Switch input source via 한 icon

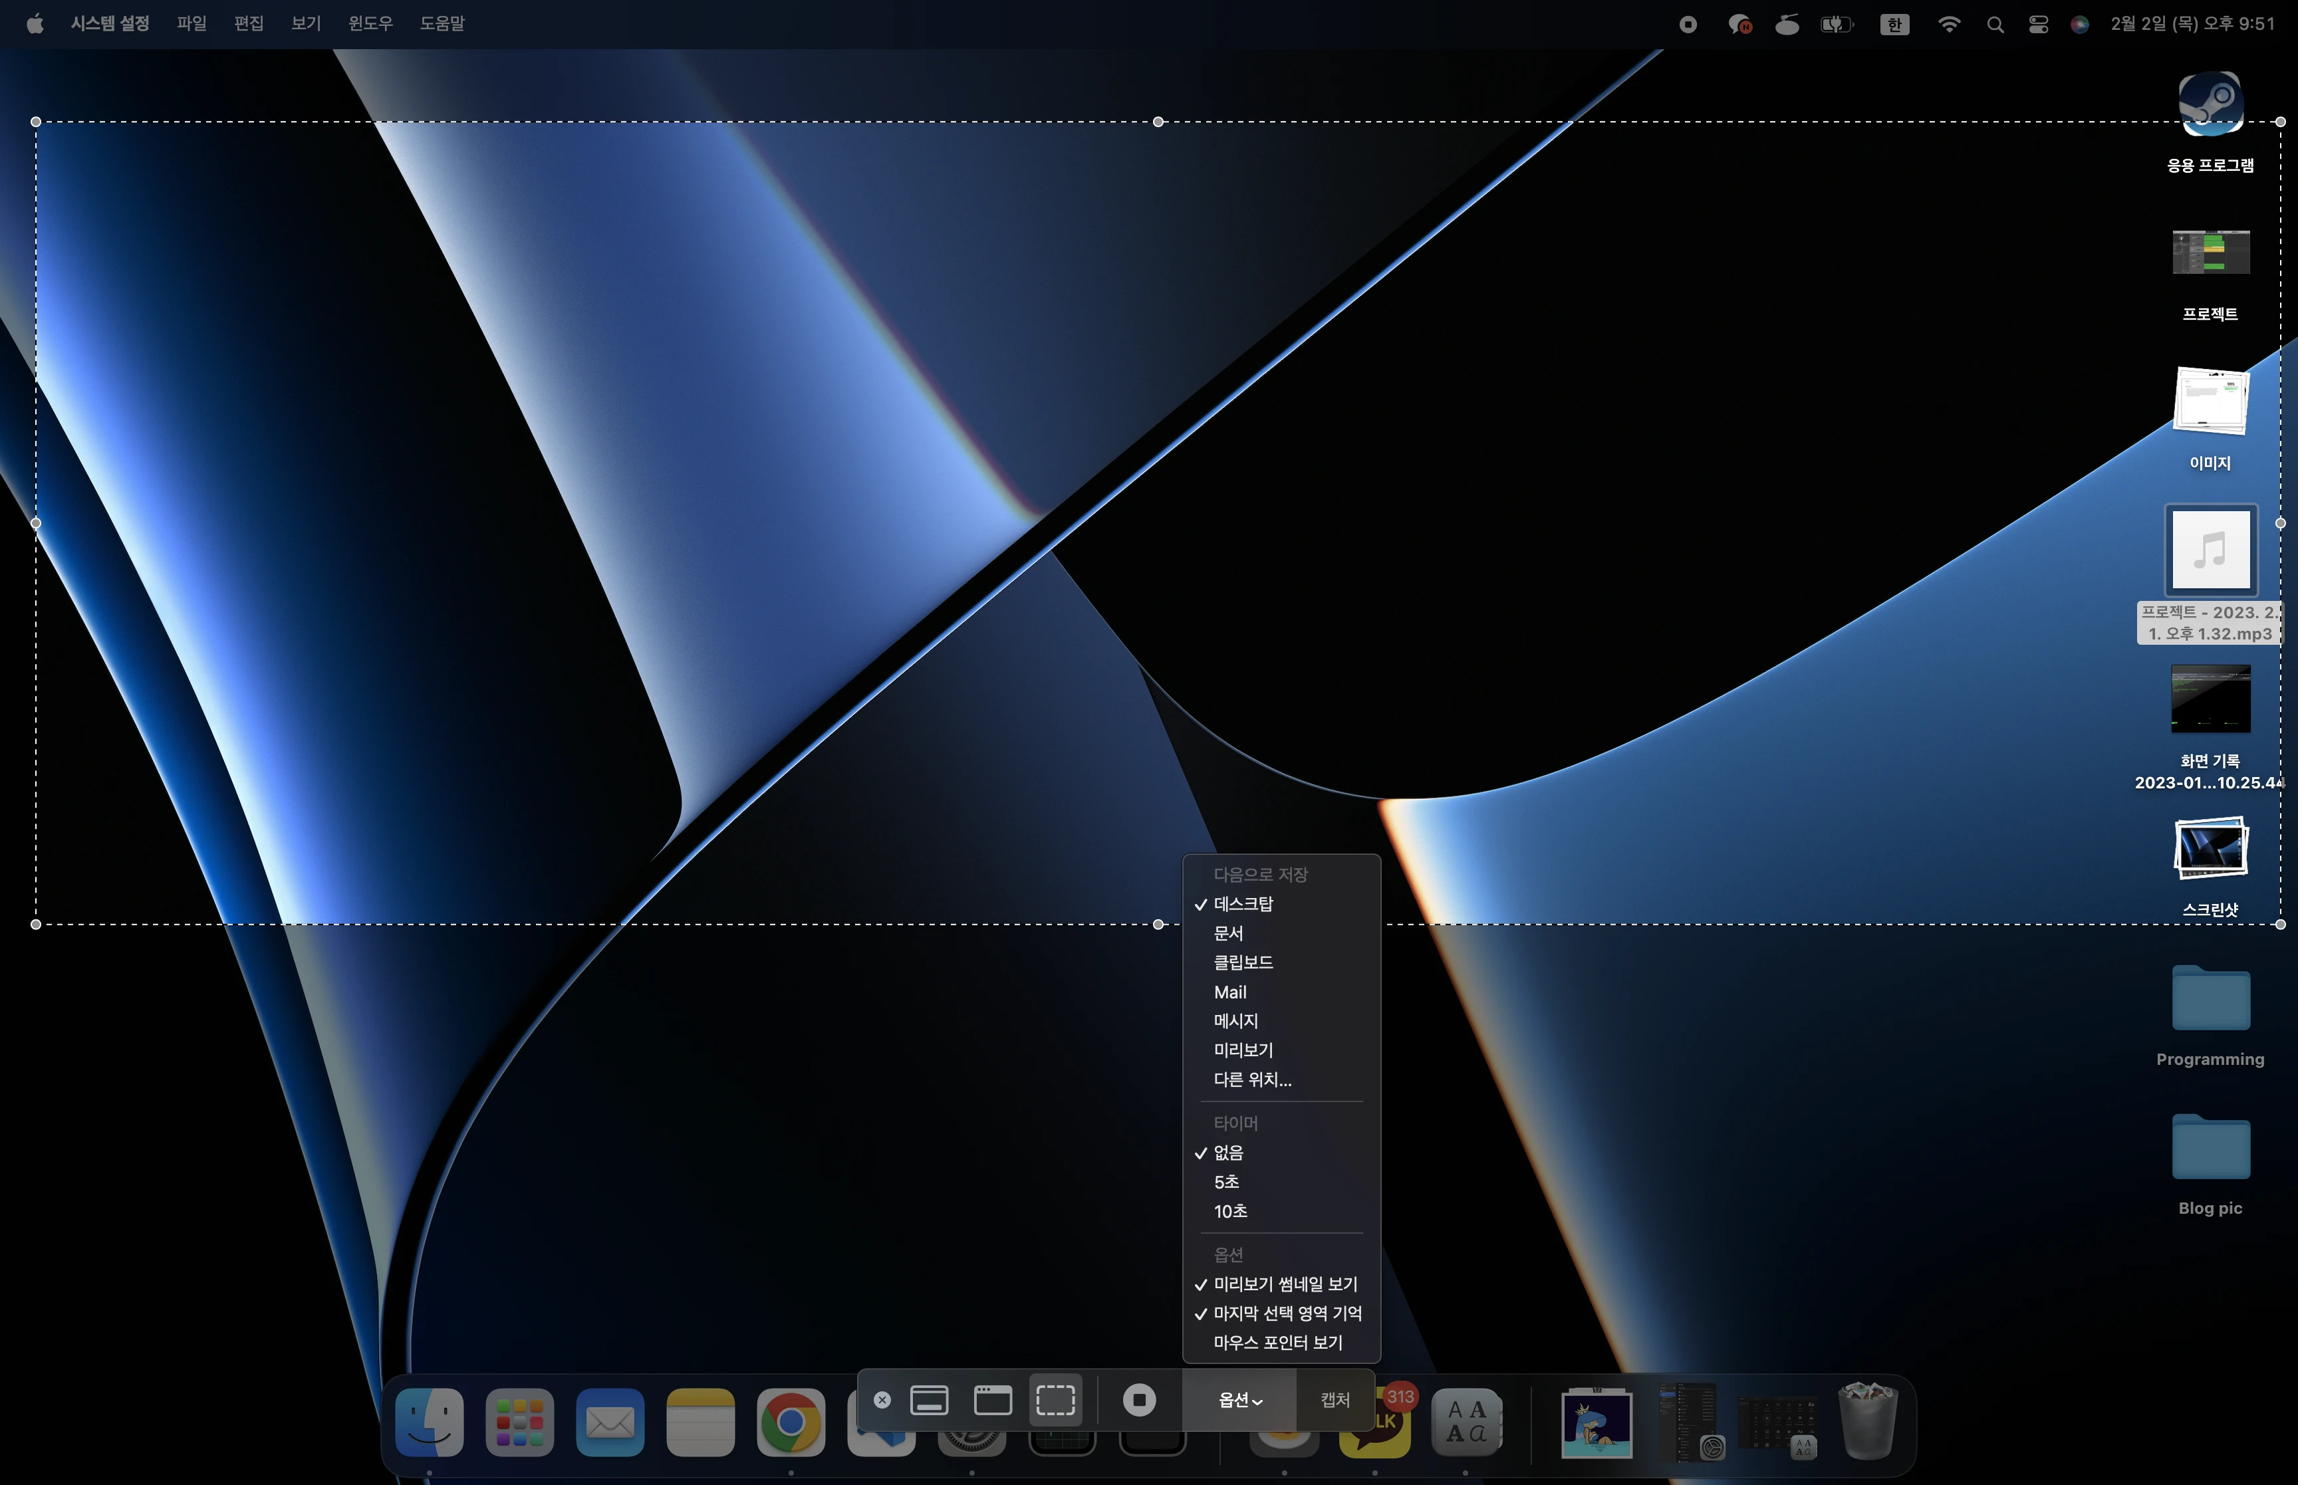point(1894,24)
